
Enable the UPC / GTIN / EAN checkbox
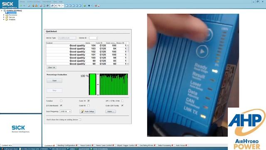click(x=122, y=101)
